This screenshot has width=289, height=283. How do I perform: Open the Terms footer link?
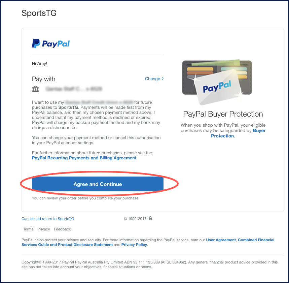(x=28, y=229)
